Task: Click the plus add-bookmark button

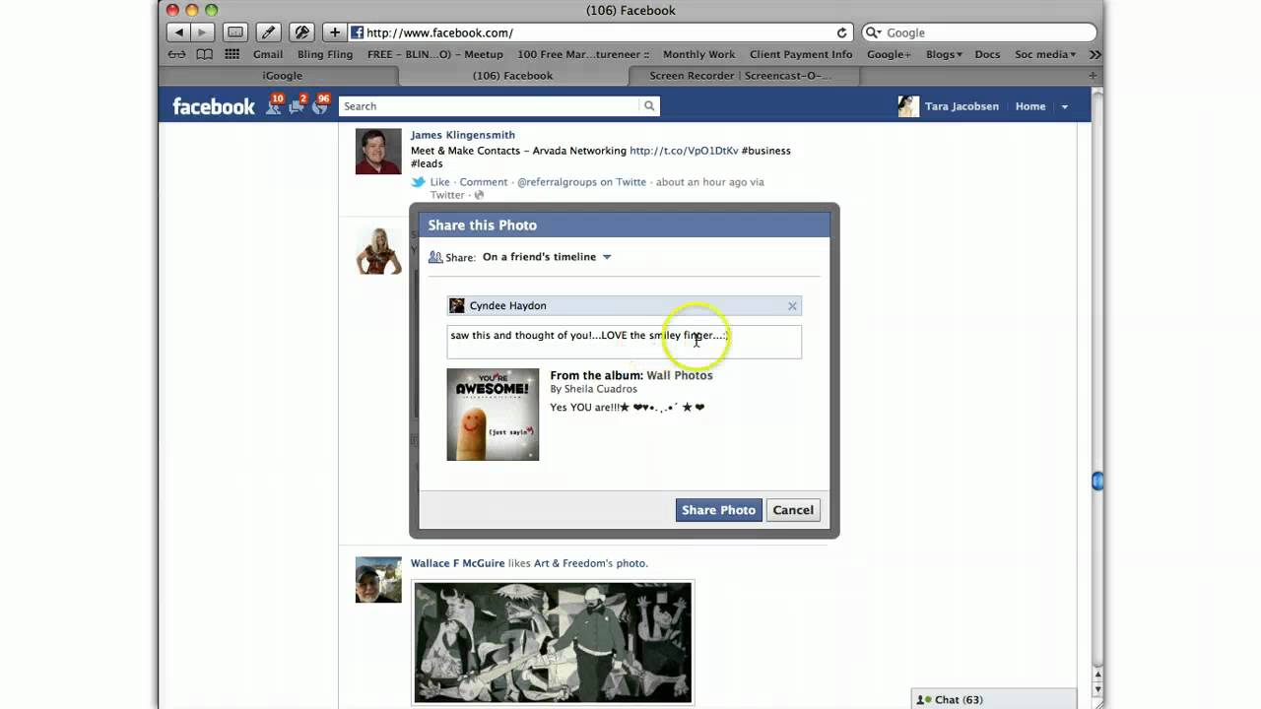Action: point(335,32)
